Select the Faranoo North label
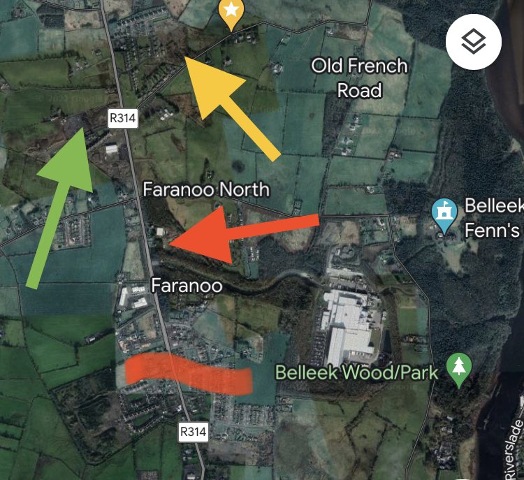The width and height of the screenshot is (524, 480). (206, 189)
